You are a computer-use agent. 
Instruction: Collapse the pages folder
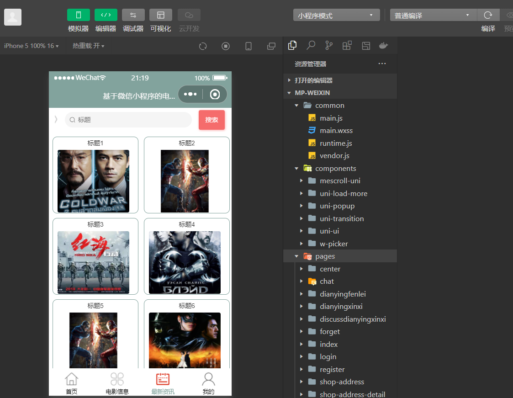[340, 256]
